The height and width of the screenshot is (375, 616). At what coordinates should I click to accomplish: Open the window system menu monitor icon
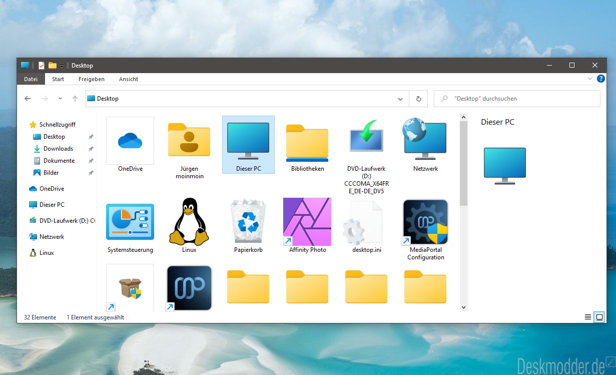[x=25, y=66]
